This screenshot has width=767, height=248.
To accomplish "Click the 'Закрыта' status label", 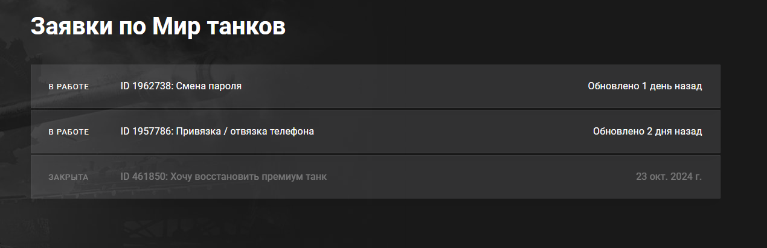I will [68, 177].
